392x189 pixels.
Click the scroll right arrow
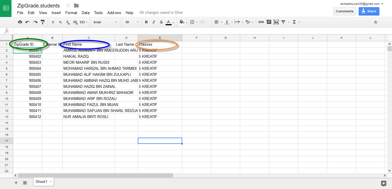(x=385, y=175)
